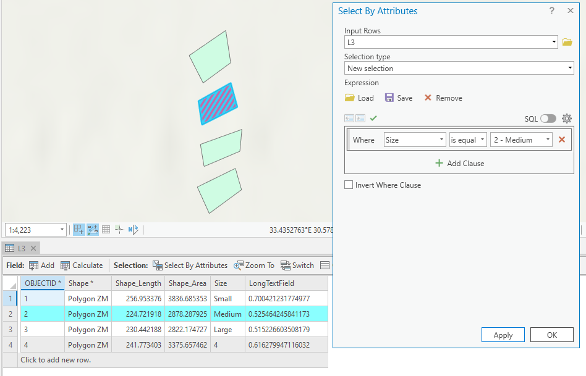Enable SQL mode with the toggle
The width and height of the screenshot is (586, 376).
click(x=550, y=118)
